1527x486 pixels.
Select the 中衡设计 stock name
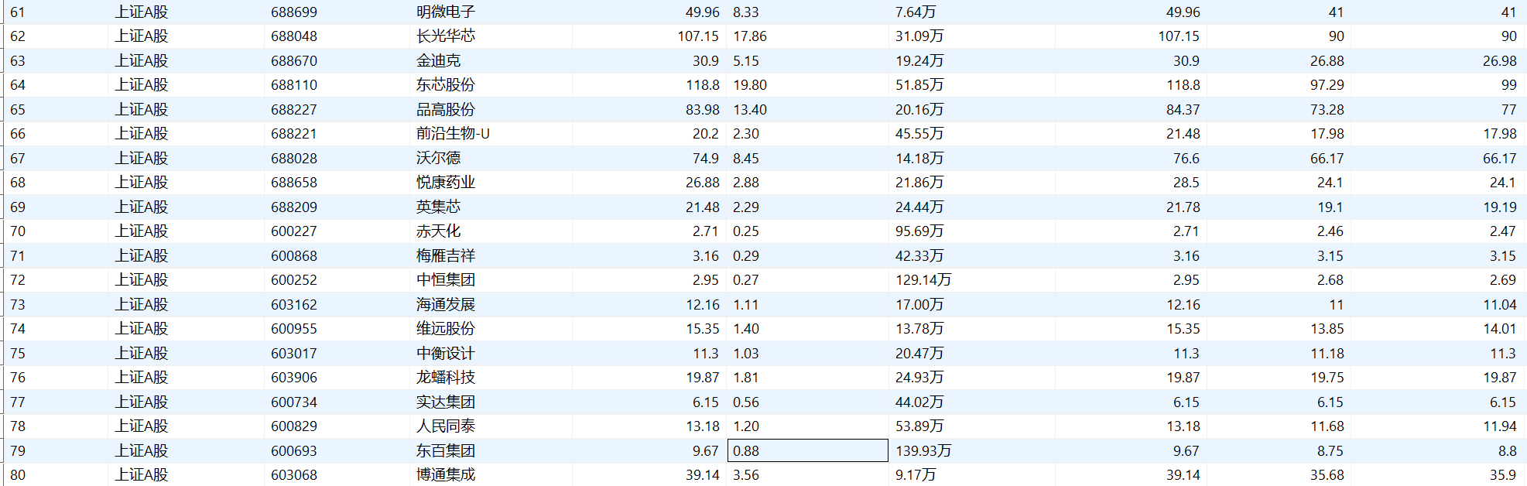(x=446, y=353)
